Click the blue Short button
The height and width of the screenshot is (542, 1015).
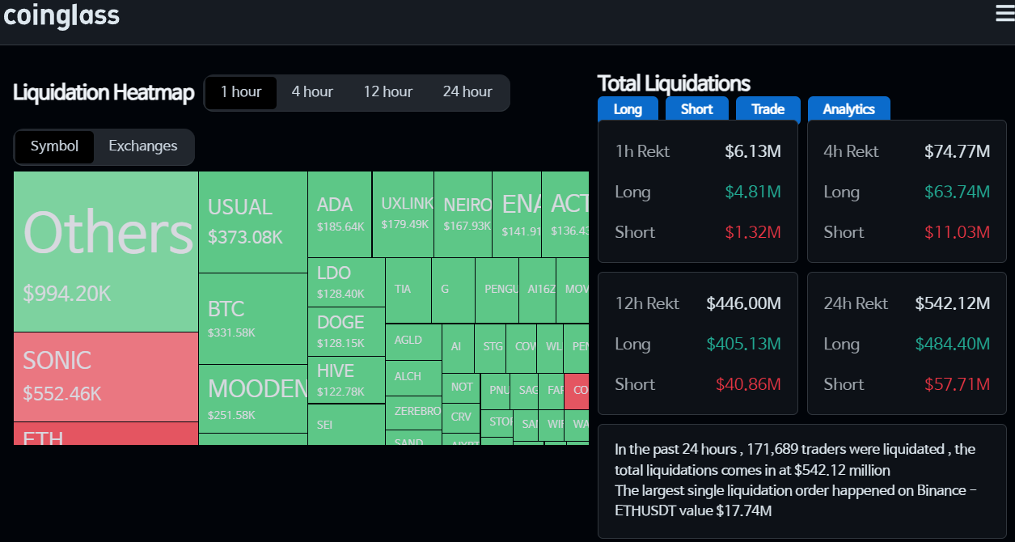[696, 108]
